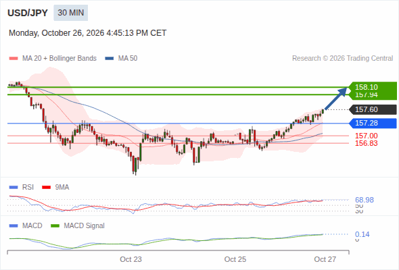The image size is (399, 270).
Task: Click the 9MA legend label
Action: click(x=62, y=188)
